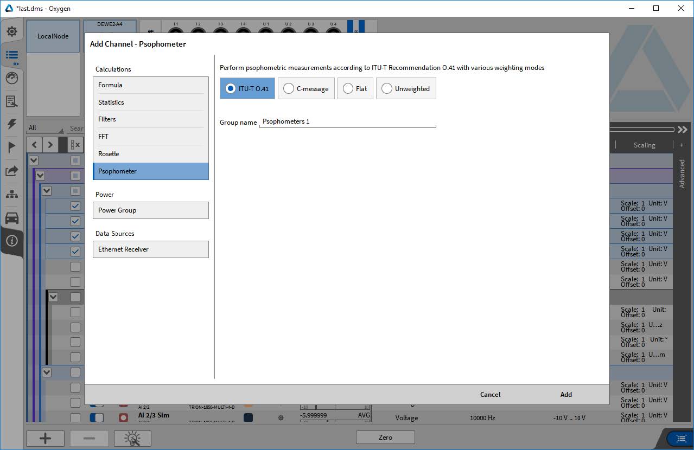Viewport: 694px width, 450px height.
Task: Click red record button of AI 2/3 Sim
Action: click(123, 418)
